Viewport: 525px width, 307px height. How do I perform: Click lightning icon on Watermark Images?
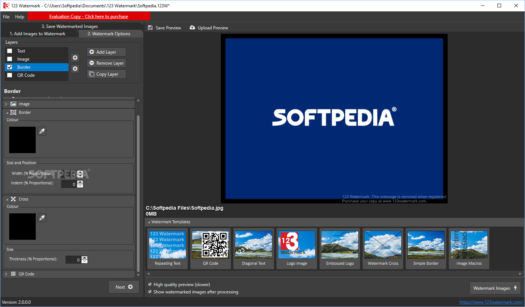pyautogui.click(x=515, y=288)
